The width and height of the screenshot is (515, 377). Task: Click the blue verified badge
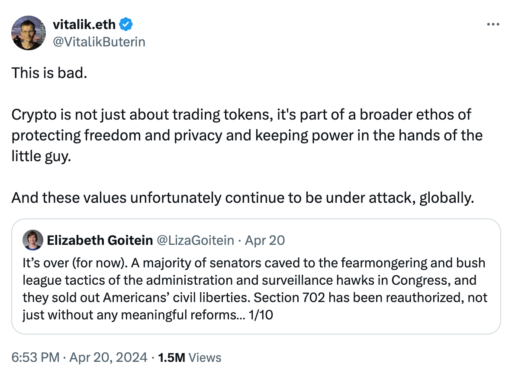pyautogui.click(x=126, y=25)
